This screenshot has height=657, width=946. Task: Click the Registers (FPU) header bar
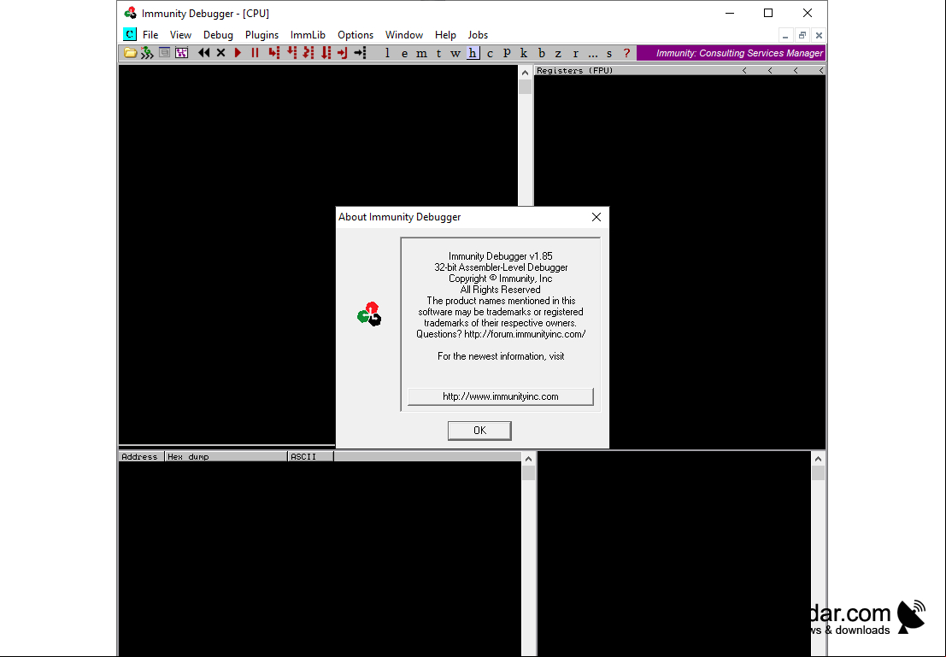click(680, 71)
